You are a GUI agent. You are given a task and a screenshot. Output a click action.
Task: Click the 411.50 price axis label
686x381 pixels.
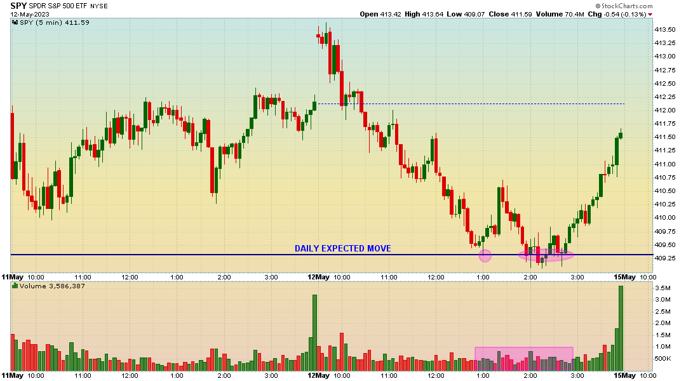665,137
